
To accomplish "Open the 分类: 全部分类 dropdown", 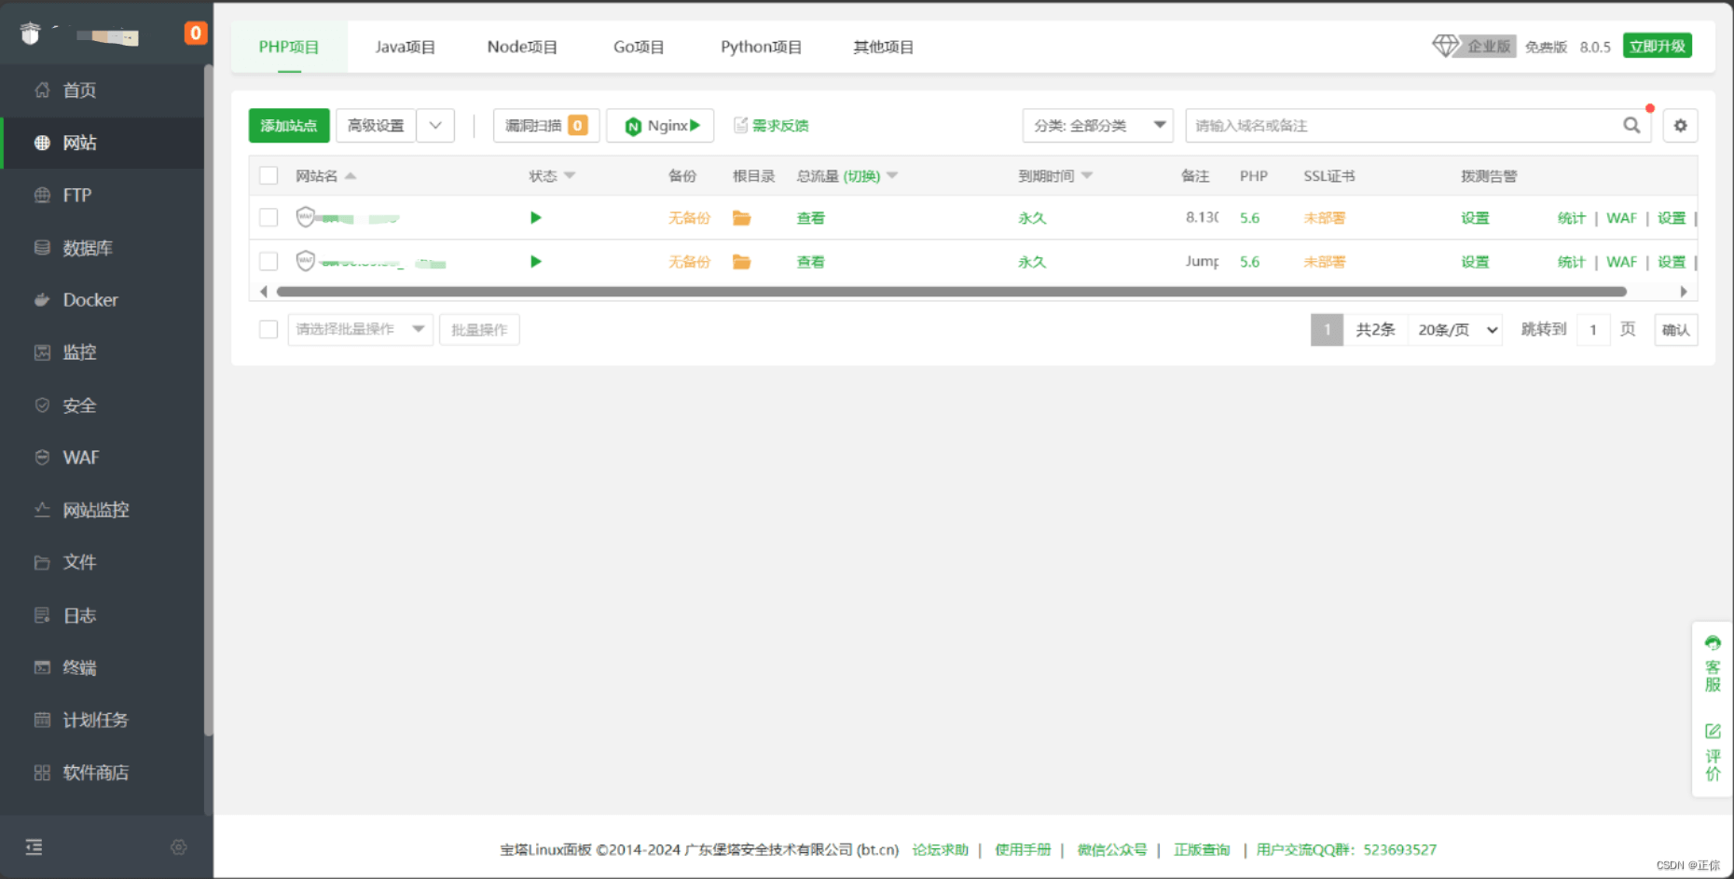I will [x=1097, y=126].
